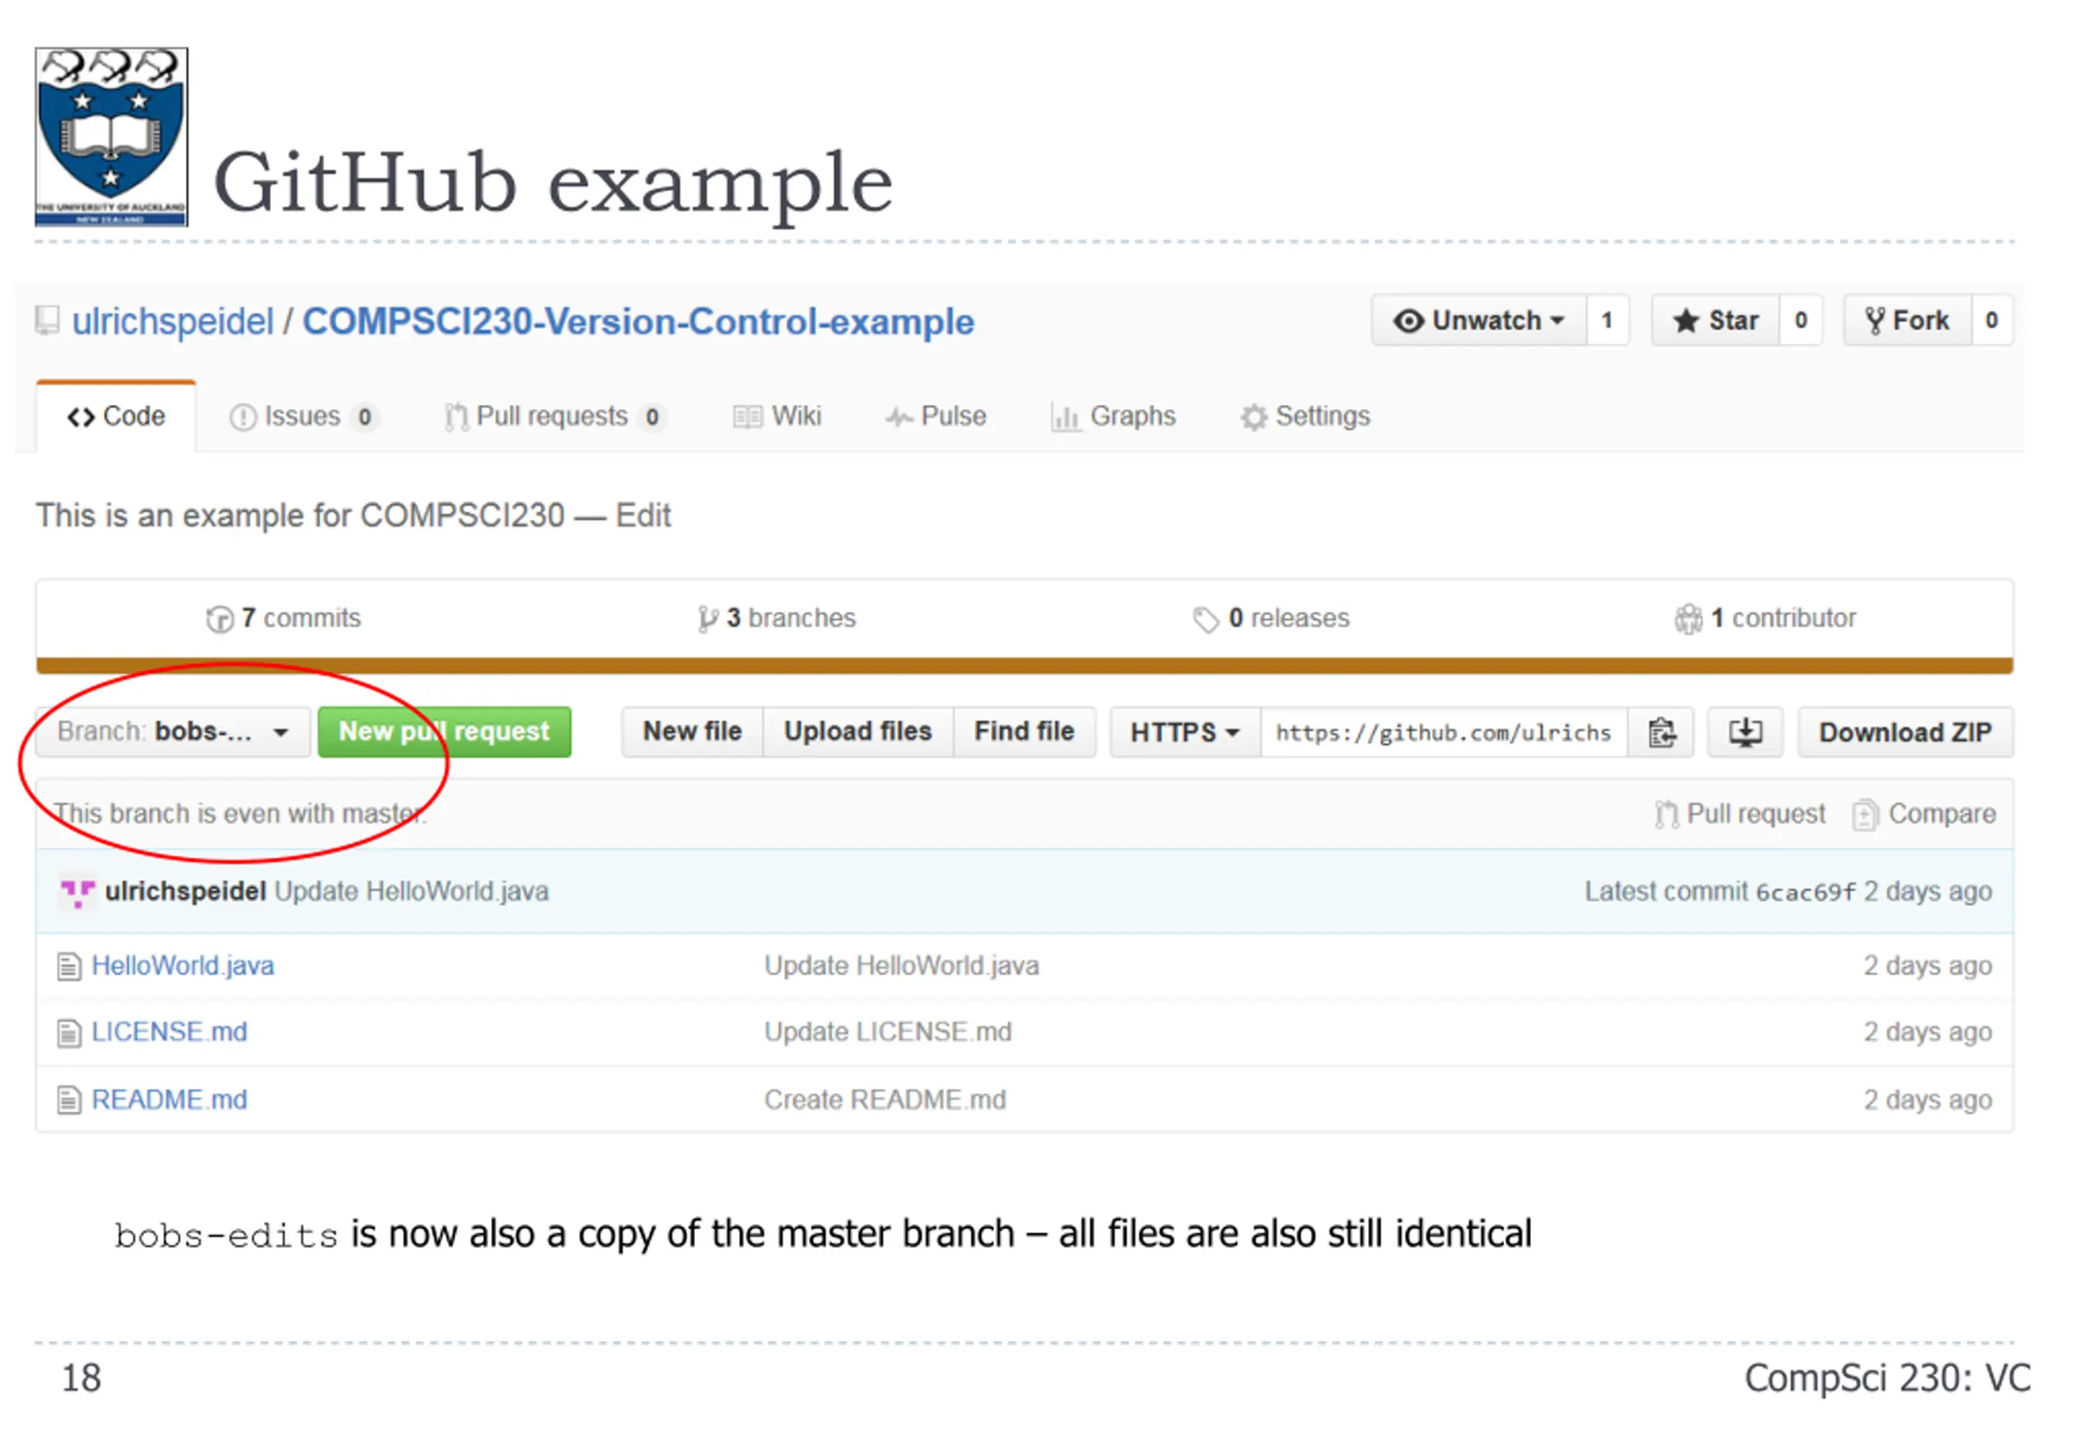
Task: Click the Pull requests counter badge 0
Action: point(652,417)
